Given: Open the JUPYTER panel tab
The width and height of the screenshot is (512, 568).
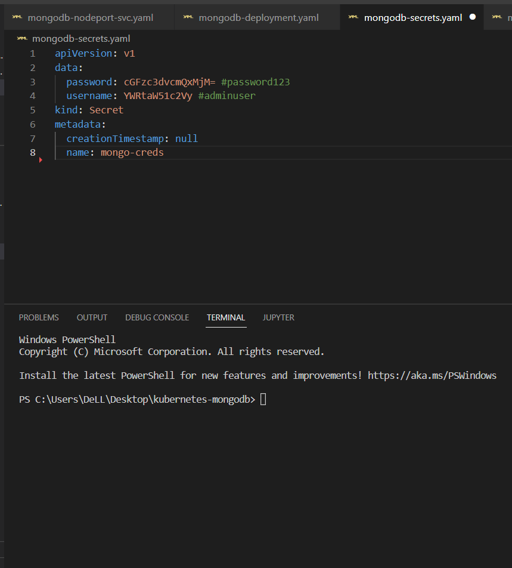Looking at the screenshot, I should tap(278, 317).
